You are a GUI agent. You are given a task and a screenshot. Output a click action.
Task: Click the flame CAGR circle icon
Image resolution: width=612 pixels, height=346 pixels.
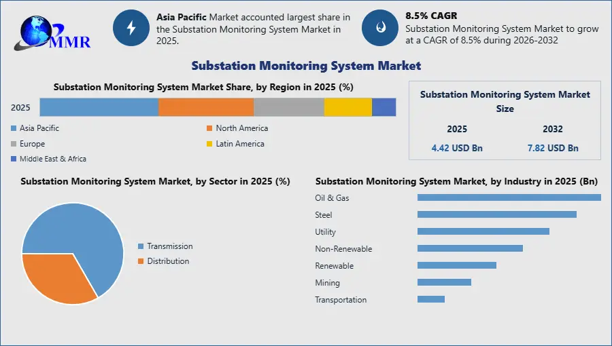(379, 28)
